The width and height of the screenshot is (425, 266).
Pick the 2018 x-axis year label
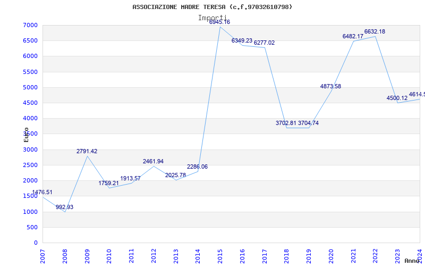(x=287, y=256)
